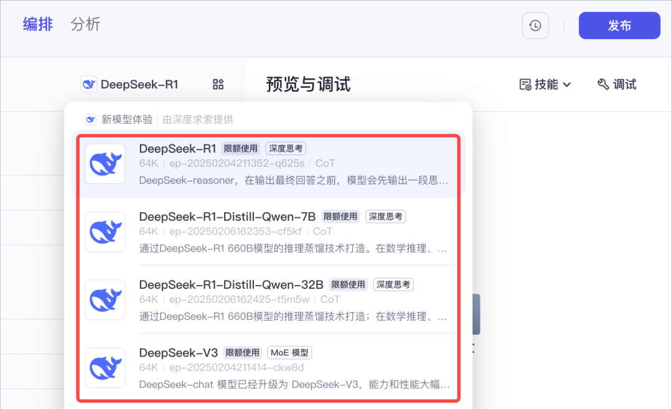Image resolution: width=672 pixels, height=410 pixels.
Task: Click the small logo beside 新模型体验
Action: (90, 119)
